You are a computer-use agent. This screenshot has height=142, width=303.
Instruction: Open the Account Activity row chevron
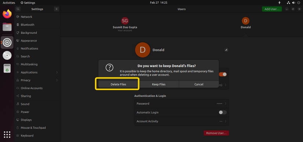(226, 121)
